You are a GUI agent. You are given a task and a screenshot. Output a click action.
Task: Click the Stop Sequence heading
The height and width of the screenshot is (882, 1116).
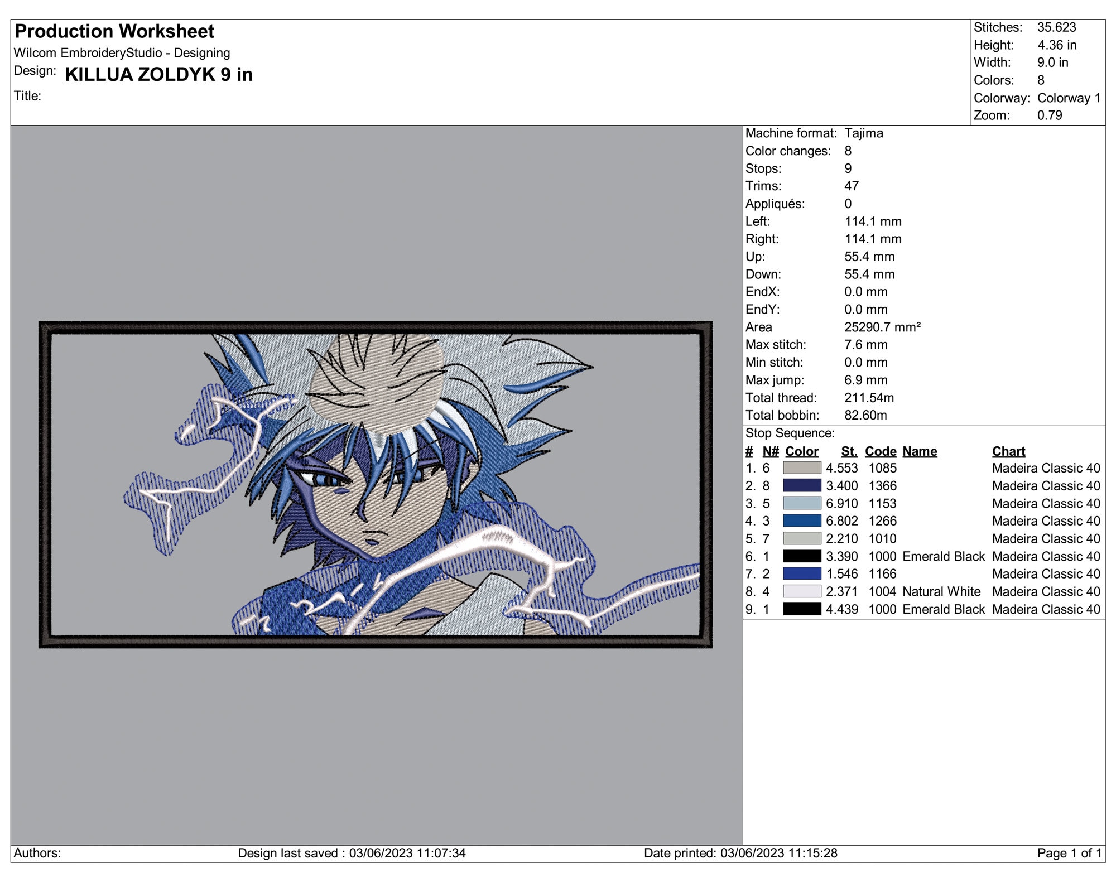pyautogui.click(x=790, y=432)
